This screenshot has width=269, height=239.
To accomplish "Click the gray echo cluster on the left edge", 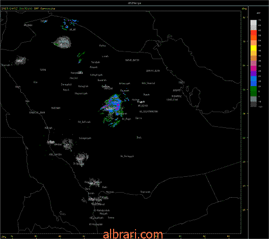I will click(x=20, y=61).
